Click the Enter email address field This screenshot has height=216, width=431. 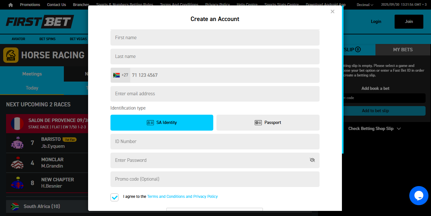tap(215, 94)
